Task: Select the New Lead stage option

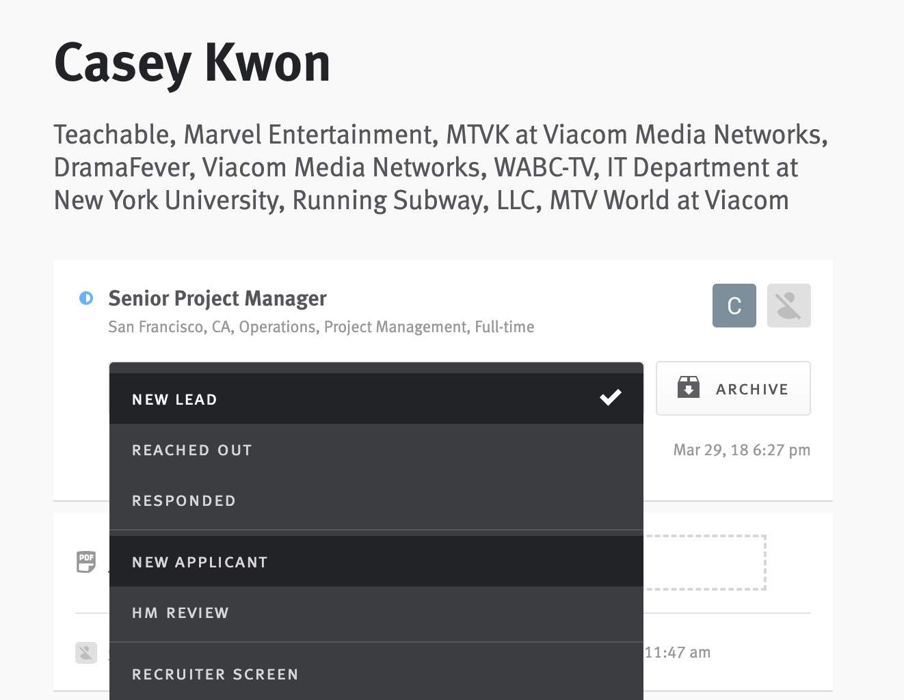Action: [x=376, y=399]
